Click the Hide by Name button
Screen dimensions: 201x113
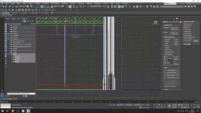click(171, 75)
